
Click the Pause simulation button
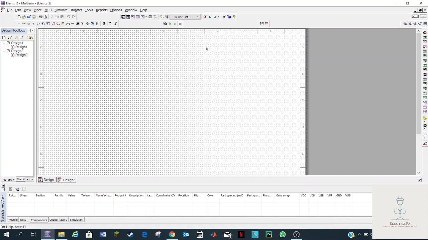[175, 24]
